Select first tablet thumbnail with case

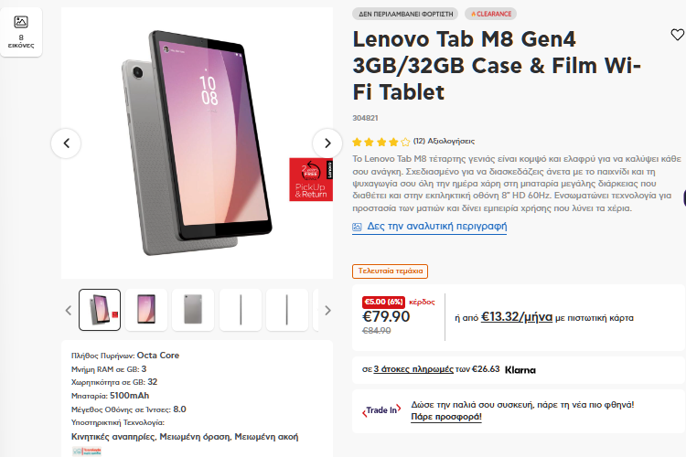100,310
